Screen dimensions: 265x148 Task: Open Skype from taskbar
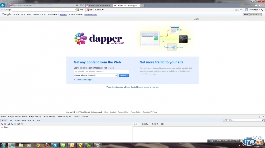(x=55, y=145)
